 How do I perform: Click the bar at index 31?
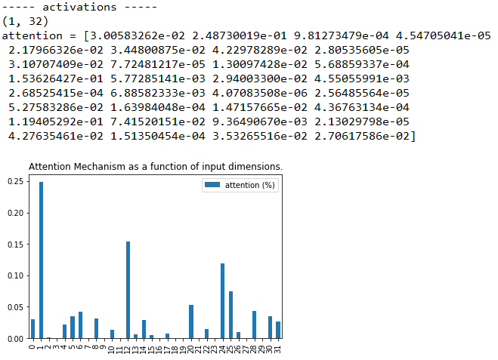278,330
